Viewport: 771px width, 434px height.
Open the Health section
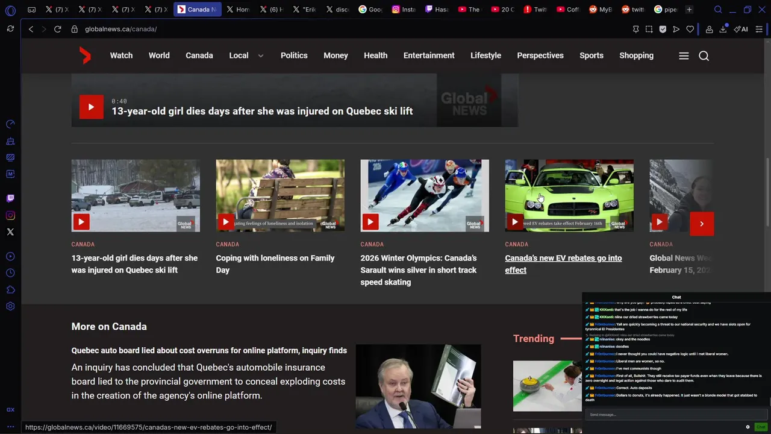[375, 55]
